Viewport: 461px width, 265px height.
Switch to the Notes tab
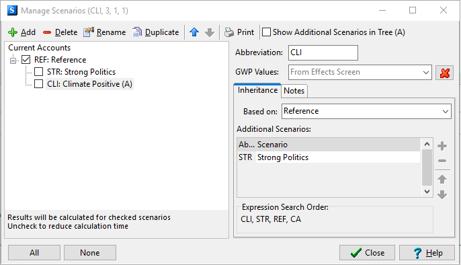coord(294,91)
